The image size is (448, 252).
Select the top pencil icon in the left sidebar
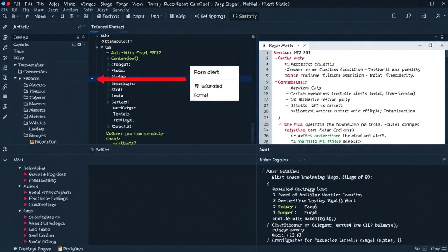coord(5,27)
